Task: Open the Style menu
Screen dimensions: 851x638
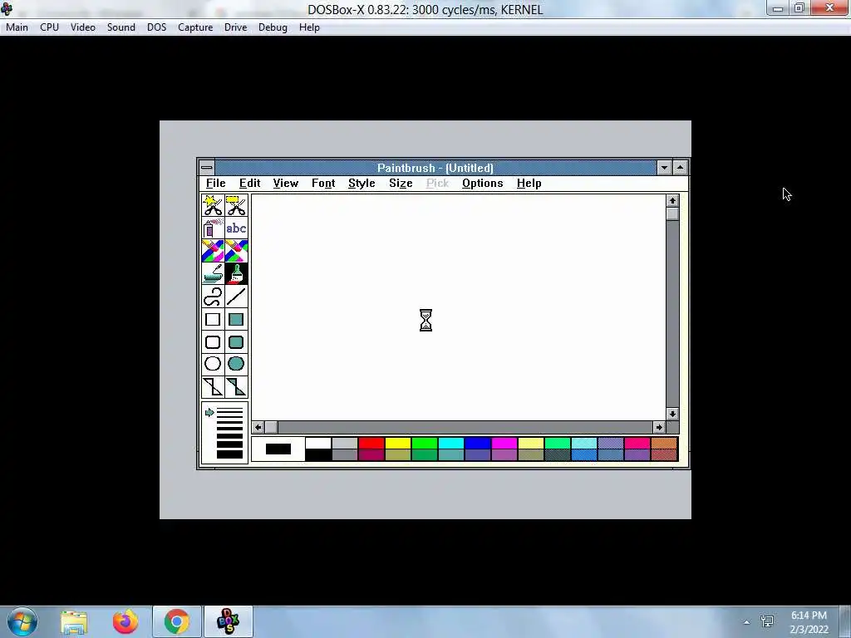Action: click(362, 184)
